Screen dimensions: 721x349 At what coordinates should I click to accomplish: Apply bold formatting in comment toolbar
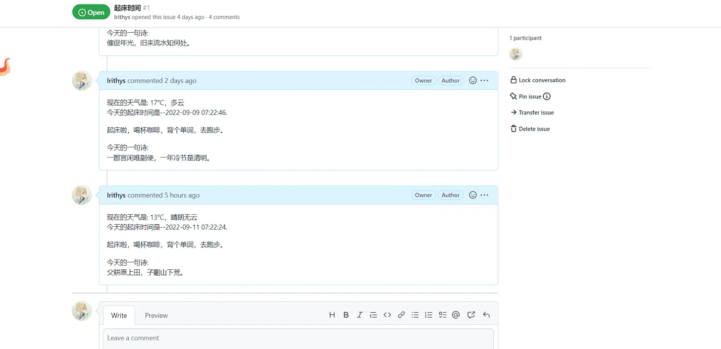[346, 314]
